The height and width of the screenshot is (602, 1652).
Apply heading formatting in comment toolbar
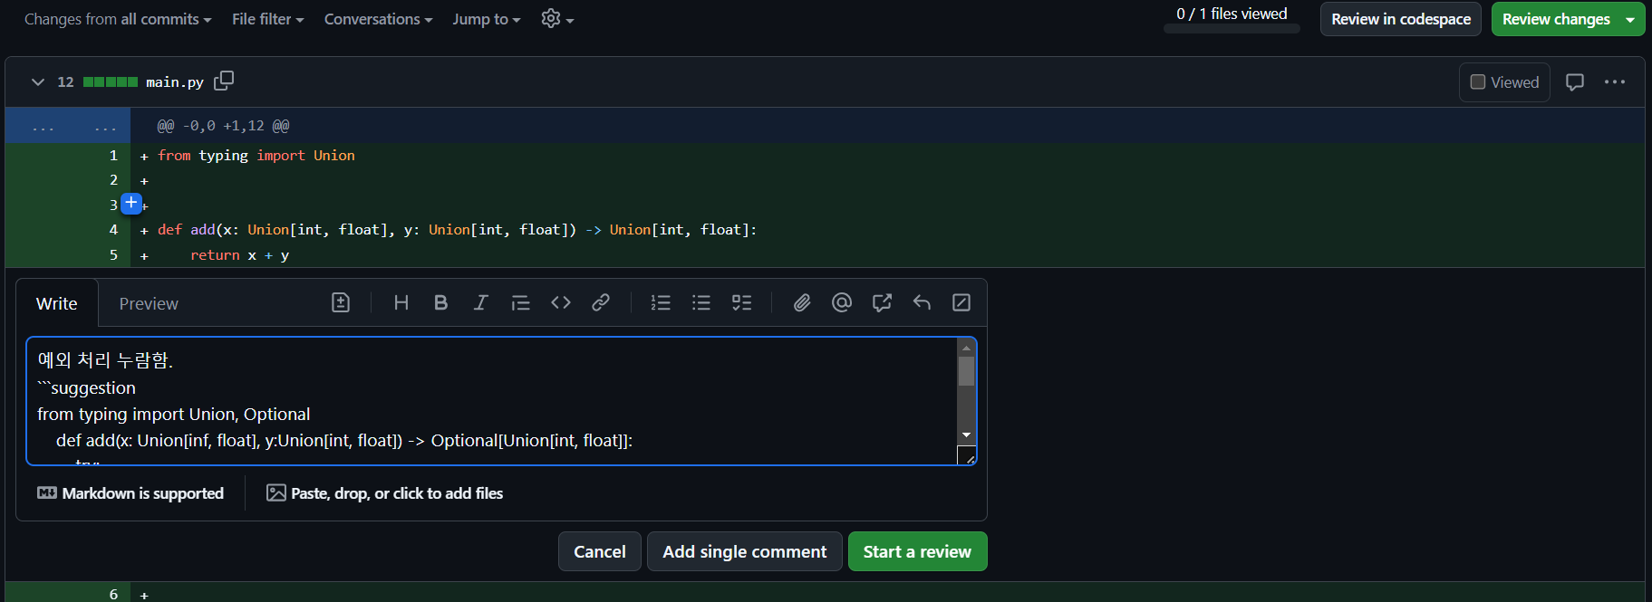tap(401, 302)
